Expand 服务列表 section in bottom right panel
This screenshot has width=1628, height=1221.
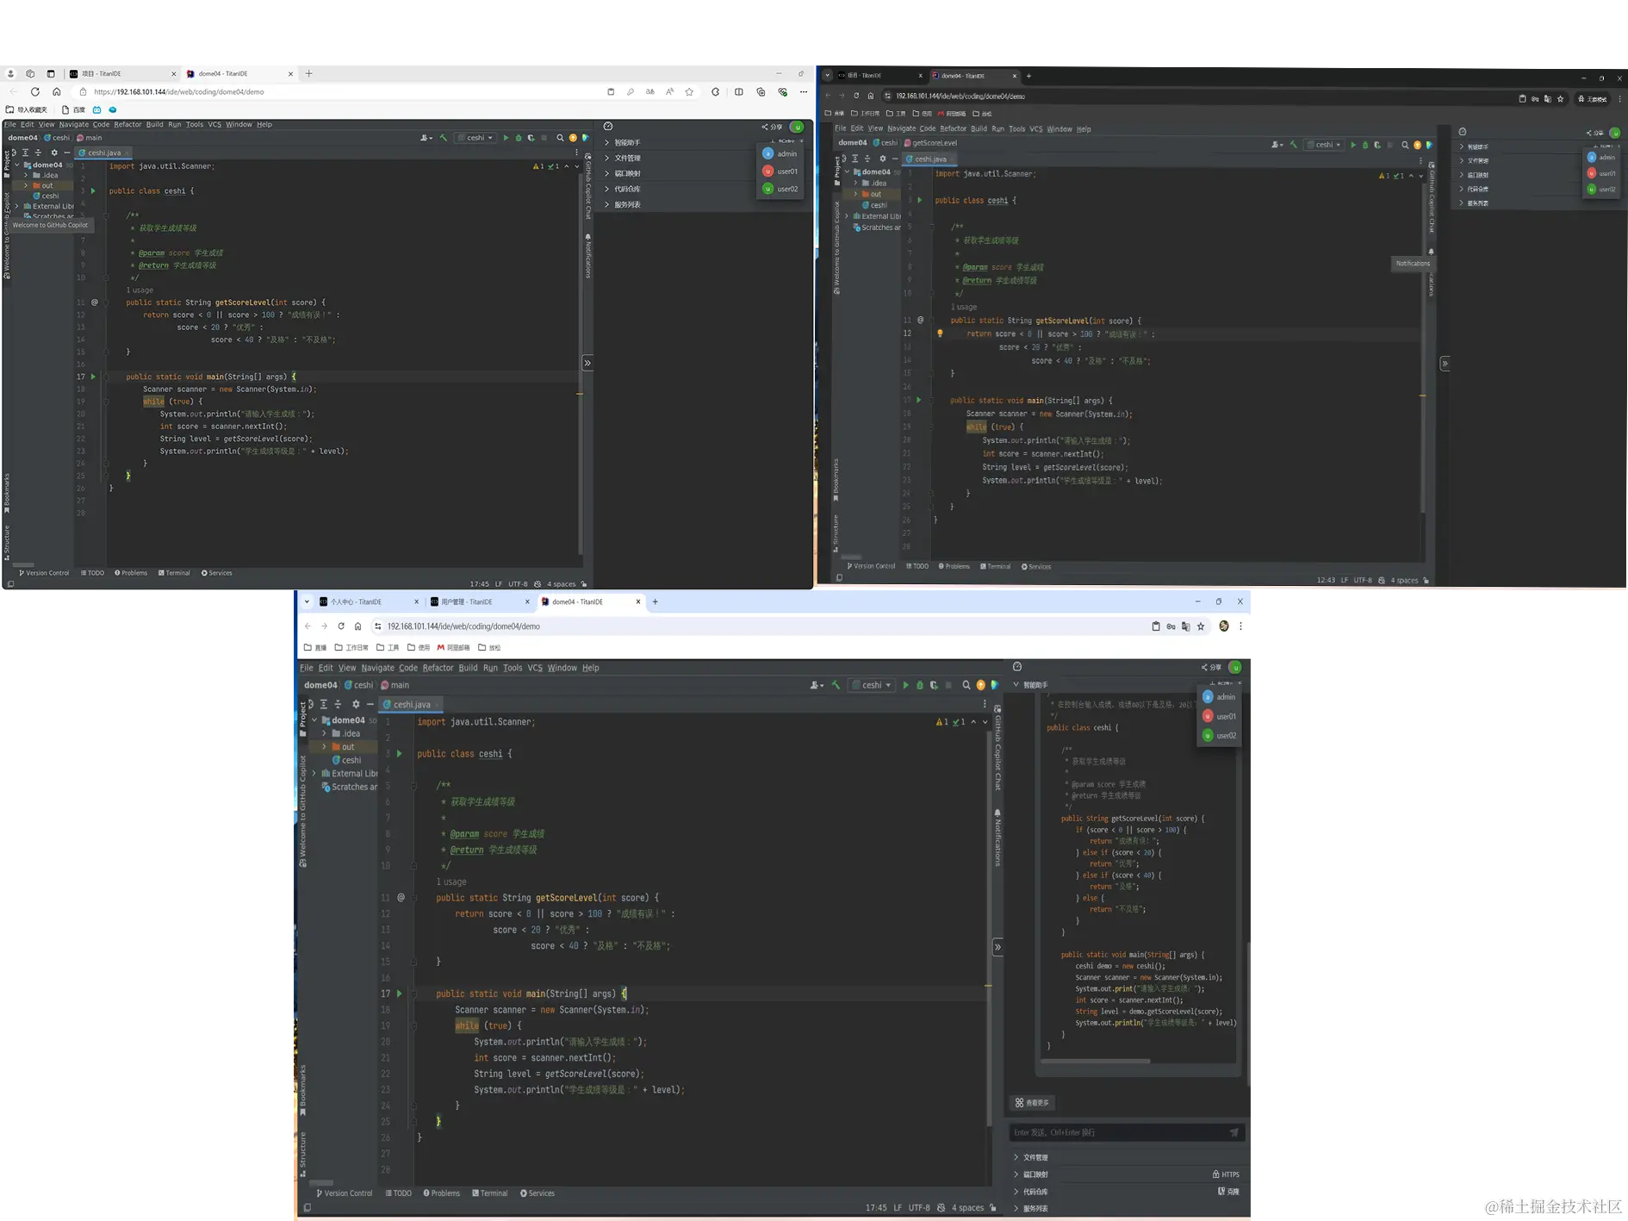[1016, 1208]
